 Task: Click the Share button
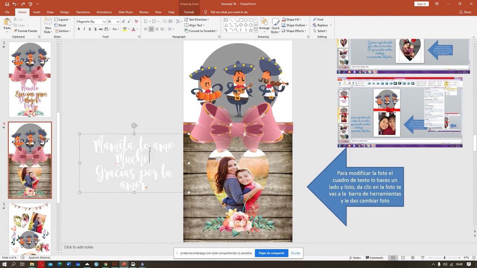(x=465, y=12)
